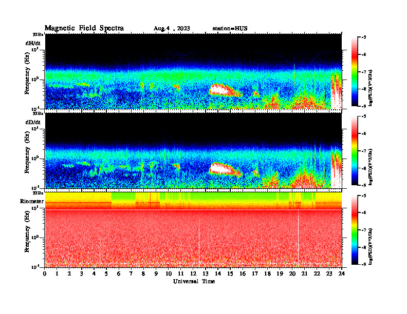The width and height of the screenshot is (407, 314).
Task: Click the hour 4 tick label
Action: coord(94,273)
